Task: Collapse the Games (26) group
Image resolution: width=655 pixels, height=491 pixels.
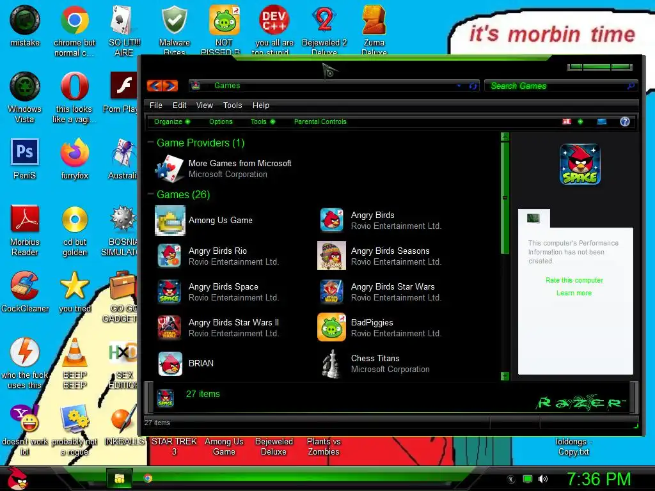Action: coord(150,194)
